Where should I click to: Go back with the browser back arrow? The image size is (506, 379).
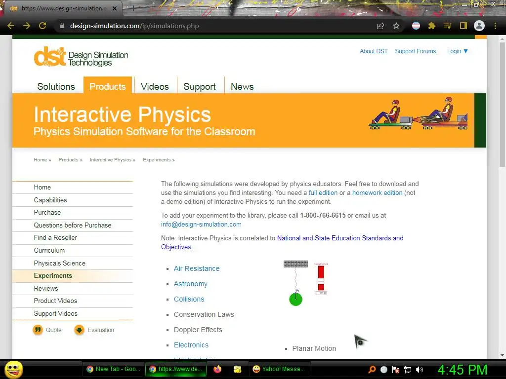11,26
